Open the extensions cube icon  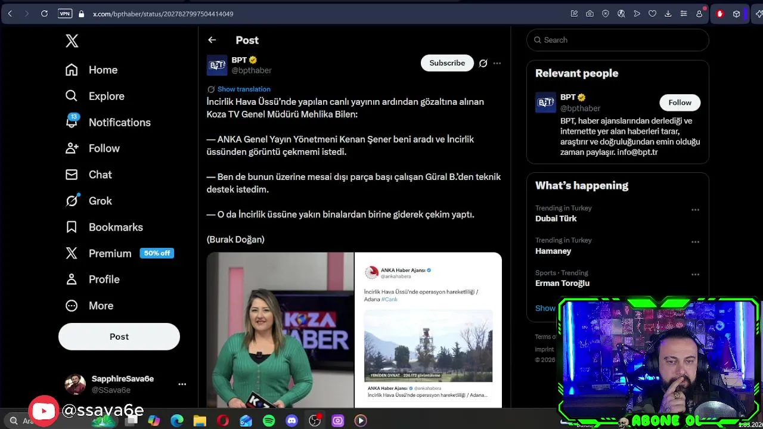coord(736,14)
